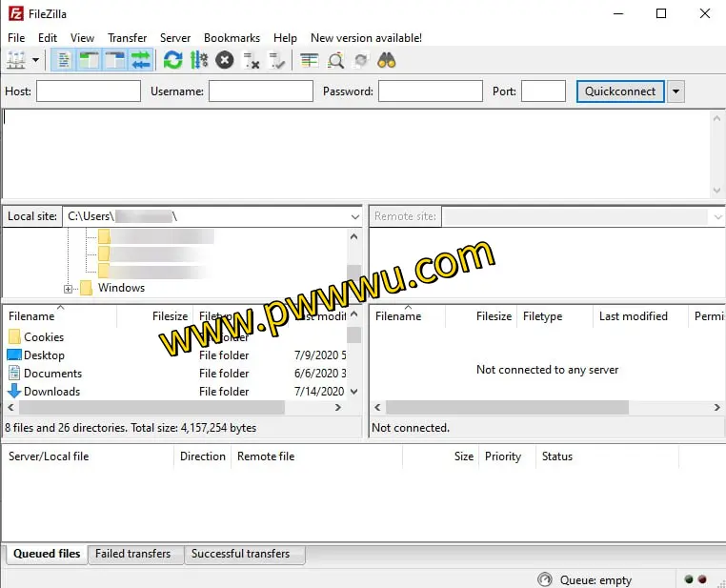Click the disconnect from server icon
726x588 pixels.
[x=251, y=60]
